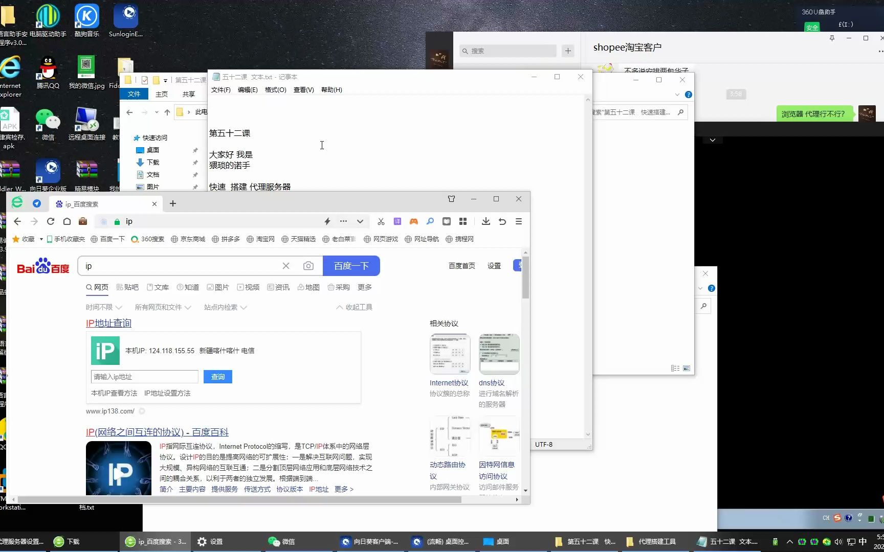Go back using the browser back arrow
The height and width of the screenshot is (552, 884).
click(17, 221)
